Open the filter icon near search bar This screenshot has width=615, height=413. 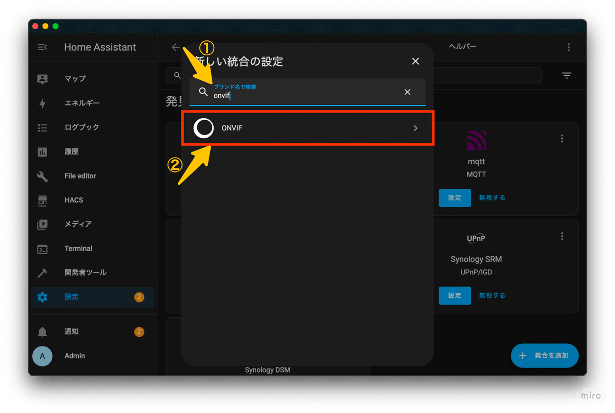point(566,76)
